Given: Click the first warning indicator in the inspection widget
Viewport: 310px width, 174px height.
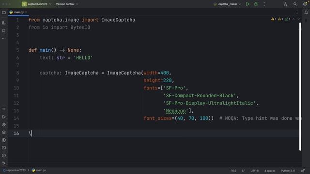Looking at the screenshot, I should (274, 19).
